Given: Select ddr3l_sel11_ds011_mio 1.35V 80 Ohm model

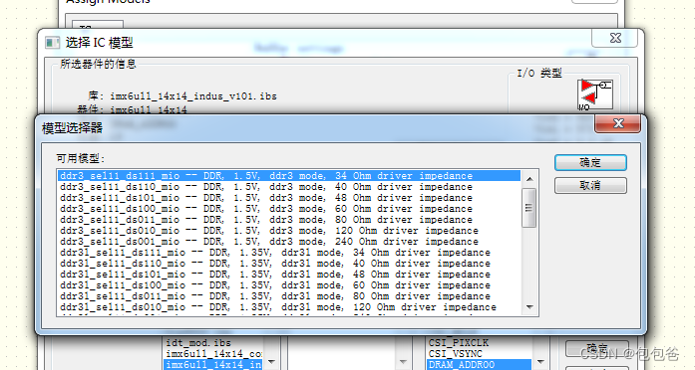Looking at the screenshot, I should pyautogui.click(x=289, y=296).
